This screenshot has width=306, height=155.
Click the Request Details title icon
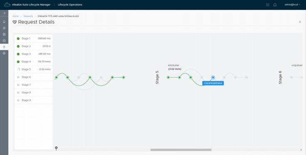[15, 22]
